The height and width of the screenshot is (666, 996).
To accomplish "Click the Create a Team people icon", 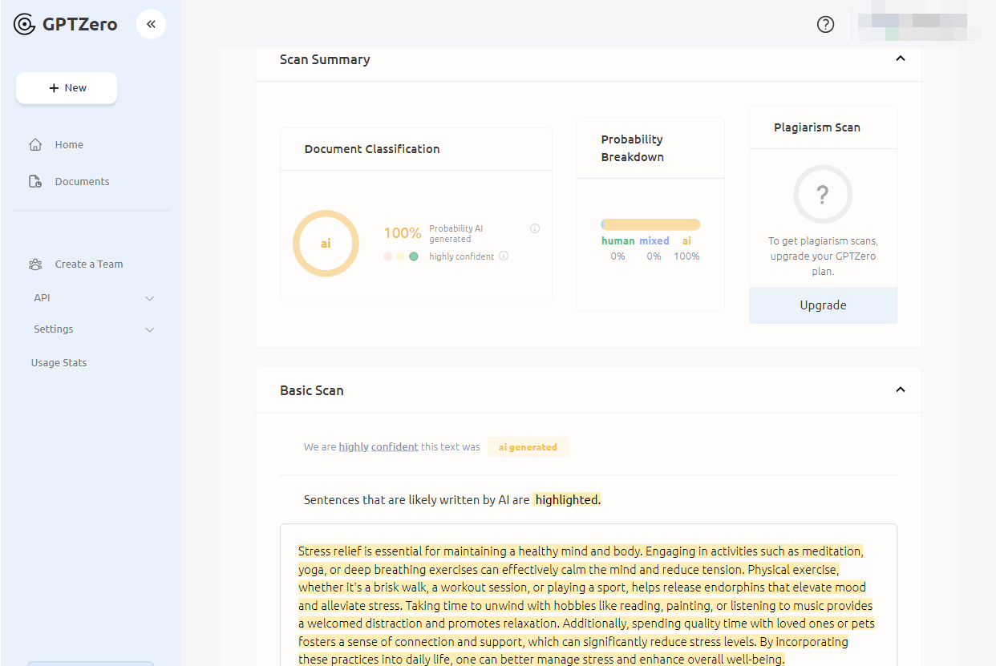I will pyautogui.click(x=35, y=264).
